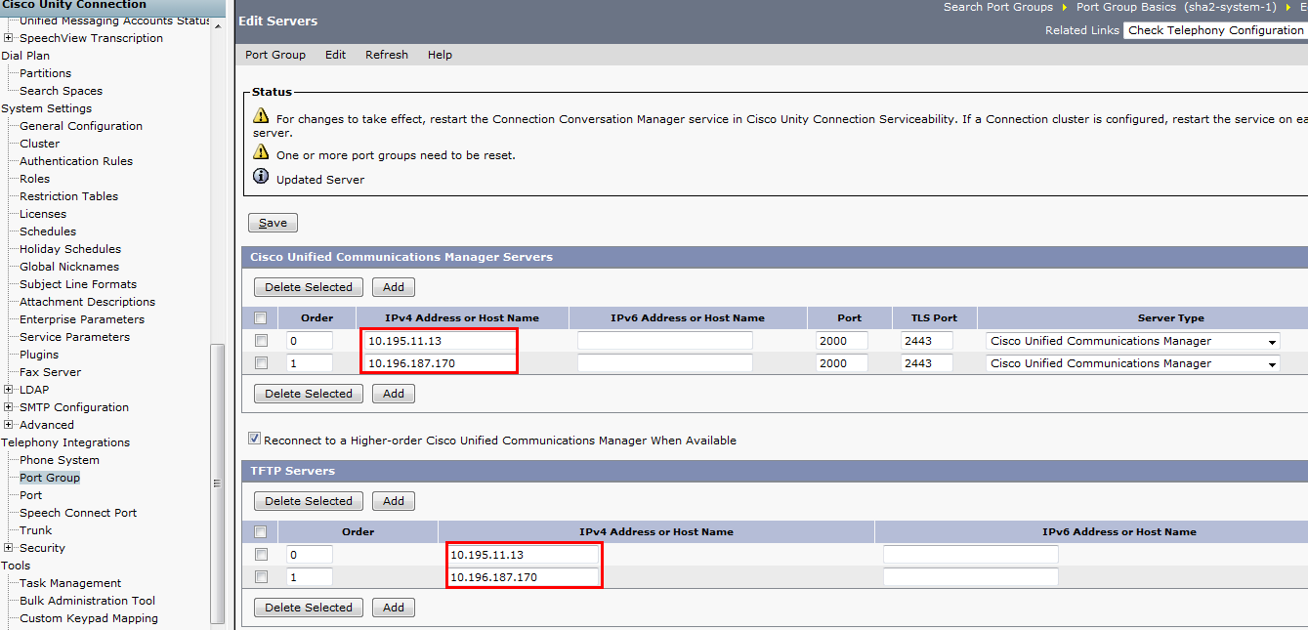Screen dimensions: 1308x630
Task: Click the info icon next to Updated Server
Action: click(261, 177)
